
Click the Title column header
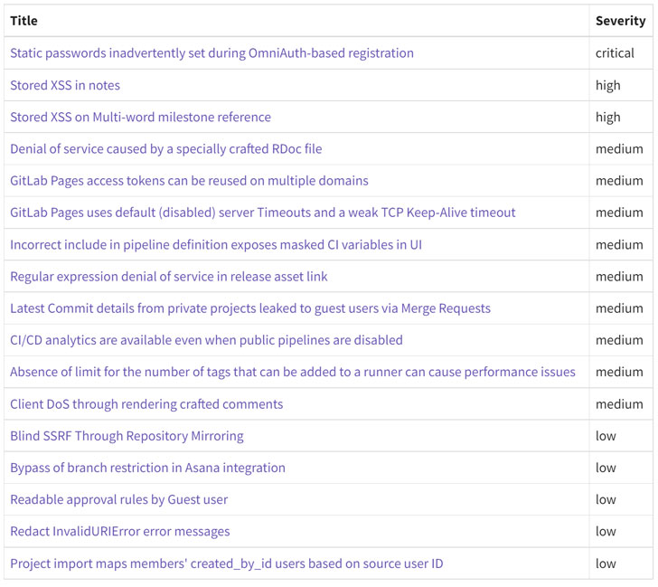[24, 21]
